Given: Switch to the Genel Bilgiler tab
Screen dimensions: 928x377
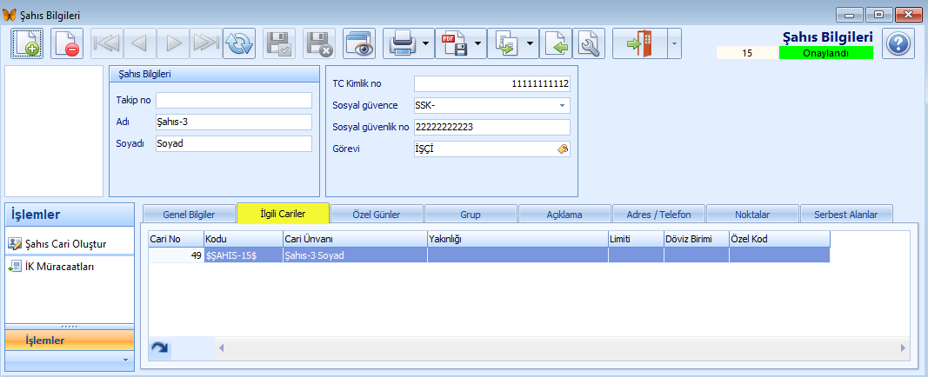Looking at the screenshot, I should click(189, 214).
